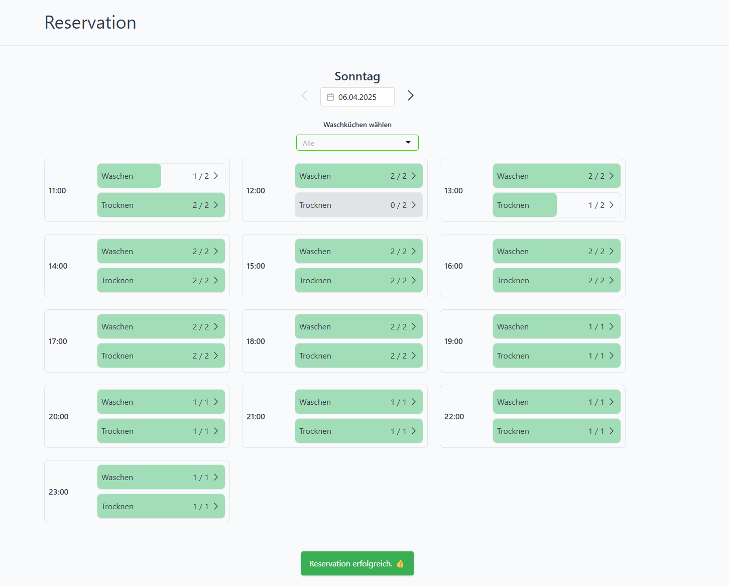The image size is (729, 586).
Task: Select 14:00 Waschen slot
Action: tap(161, 251)
